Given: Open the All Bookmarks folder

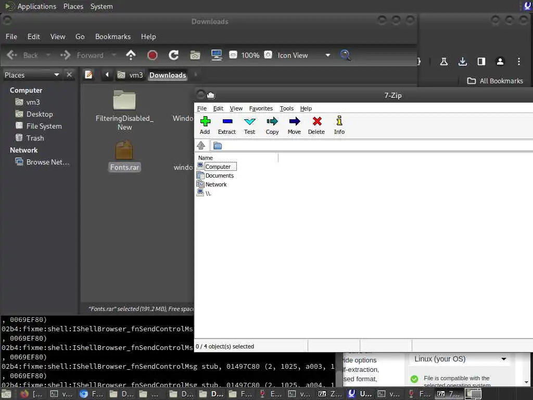Looking at the screenshot, I should [495, 81].
